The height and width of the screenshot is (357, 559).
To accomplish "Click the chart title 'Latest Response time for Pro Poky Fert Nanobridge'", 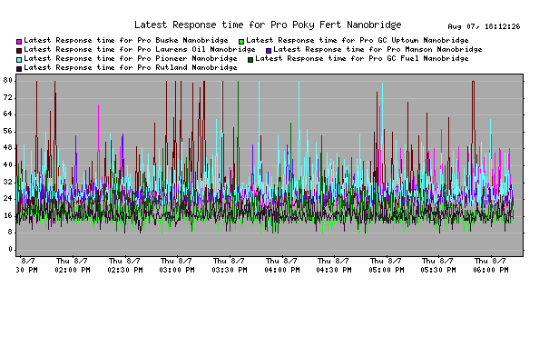I will (268, 25).
